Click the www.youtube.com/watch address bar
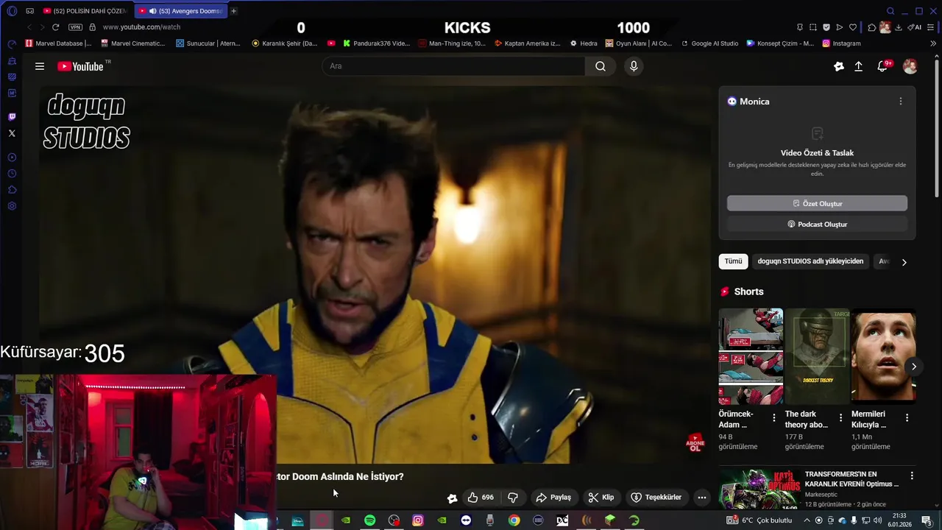The width and height of the screenshot is (942, 530). coord(141,27)
